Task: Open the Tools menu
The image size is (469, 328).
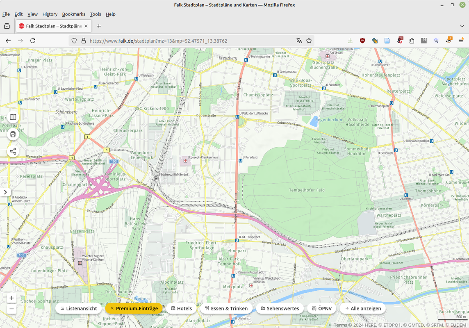Action: [x=96, y=14]
